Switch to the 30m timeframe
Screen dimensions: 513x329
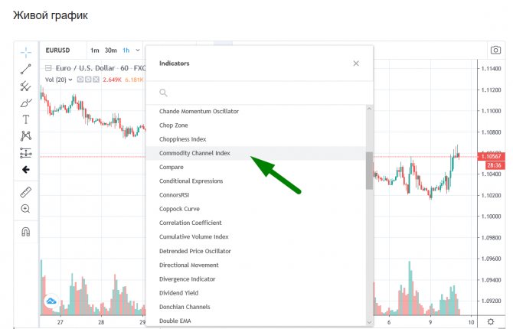[x=111, y=50]
